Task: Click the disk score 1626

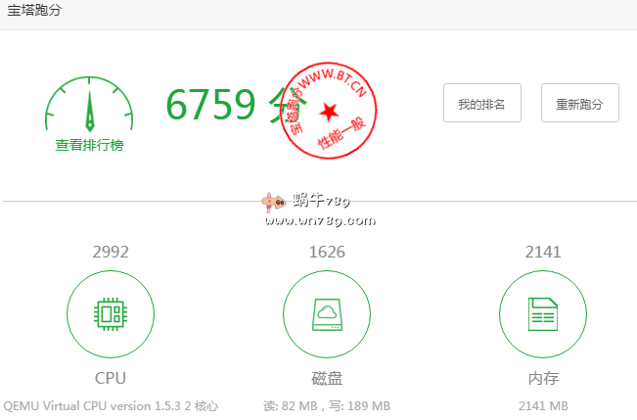Action: [x=326, y=252]
